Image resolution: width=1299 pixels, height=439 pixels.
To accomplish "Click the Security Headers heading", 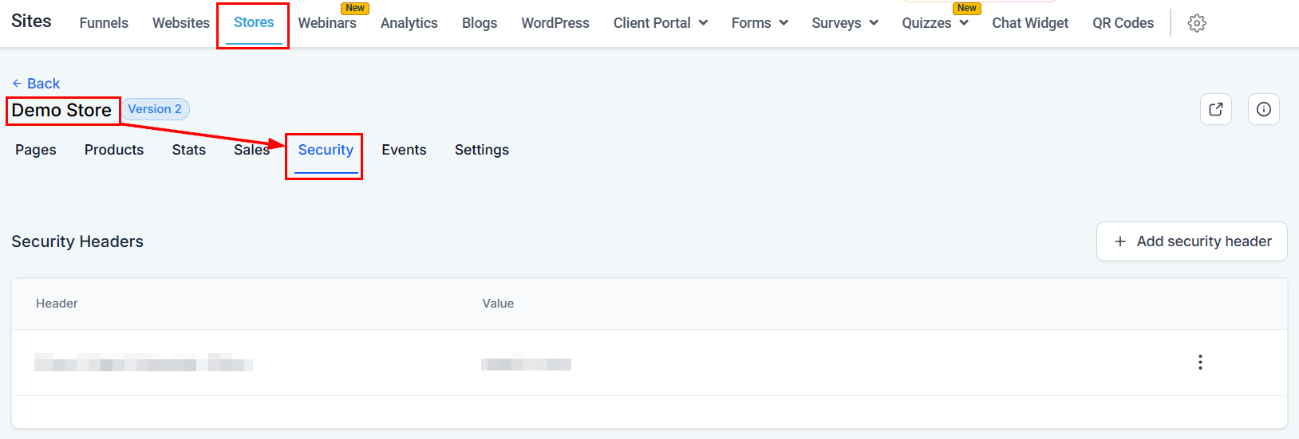I will [x=77, y=241].
